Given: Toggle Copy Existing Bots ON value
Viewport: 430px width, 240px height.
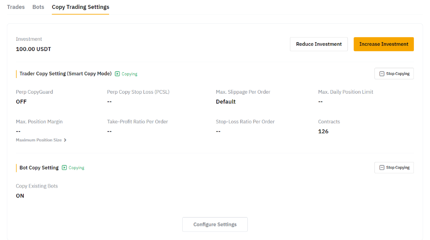Looking at the screenshot, I should (20, 196).
